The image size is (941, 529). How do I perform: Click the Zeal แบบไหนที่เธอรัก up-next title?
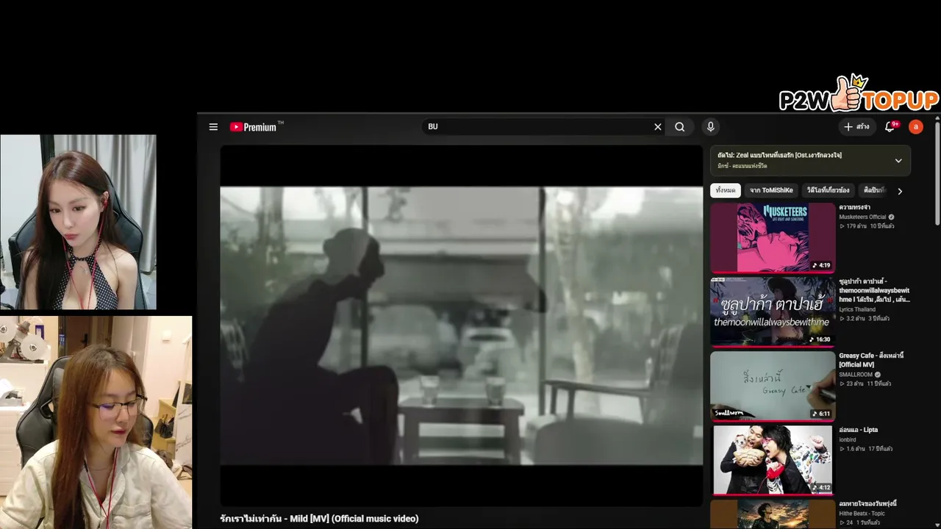780,155
